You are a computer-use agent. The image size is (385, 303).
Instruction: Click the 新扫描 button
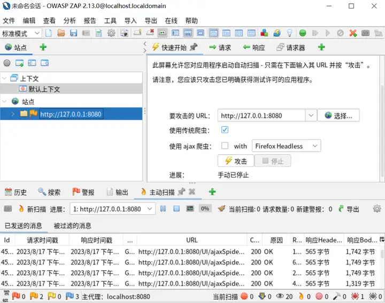click(x=32, y=209)
